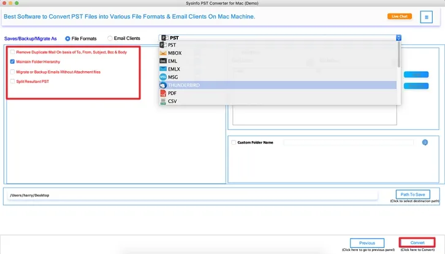Choose CSV from the format list
445x254 pixels.
click(x=278, y=101)
